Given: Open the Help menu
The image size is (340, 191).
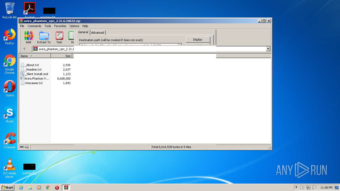Looking at the screenshot, I should pos(85,26).
